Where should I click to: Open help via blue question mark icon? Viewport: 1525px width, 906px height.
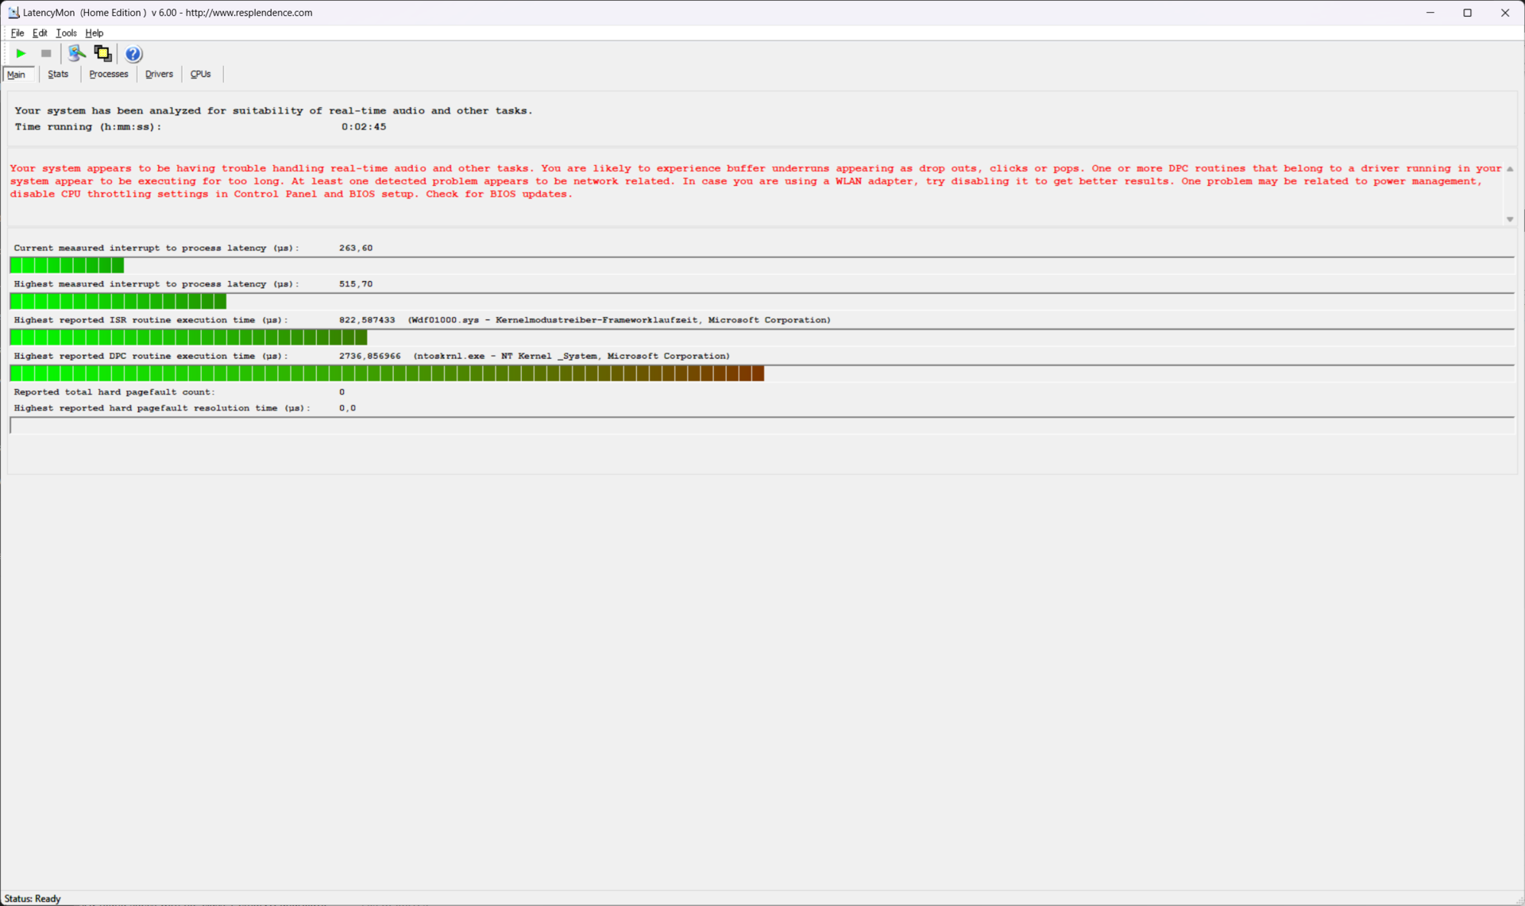[x=133, y=54]
